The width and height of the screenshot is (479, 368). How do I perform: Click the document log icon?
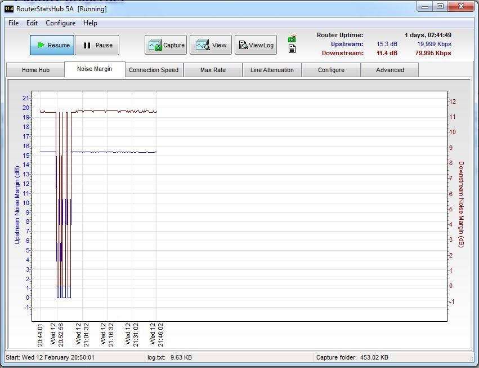292,49
